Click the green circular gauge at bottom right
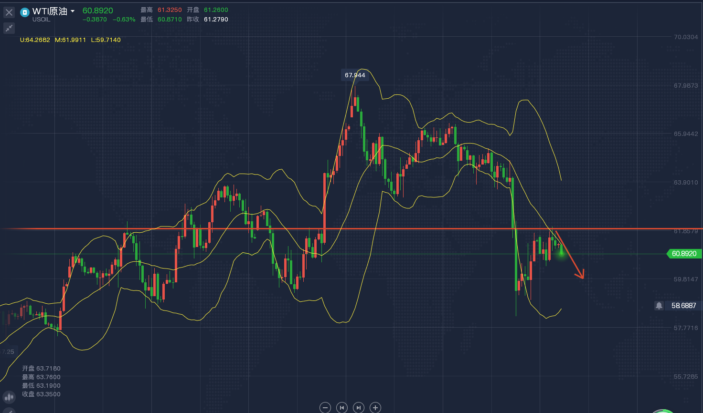The width and height of the screenshot is (703, 413). click(x=663, y=411)
